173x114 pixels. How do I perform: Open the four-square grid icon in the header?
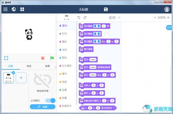tap(22, 9)
